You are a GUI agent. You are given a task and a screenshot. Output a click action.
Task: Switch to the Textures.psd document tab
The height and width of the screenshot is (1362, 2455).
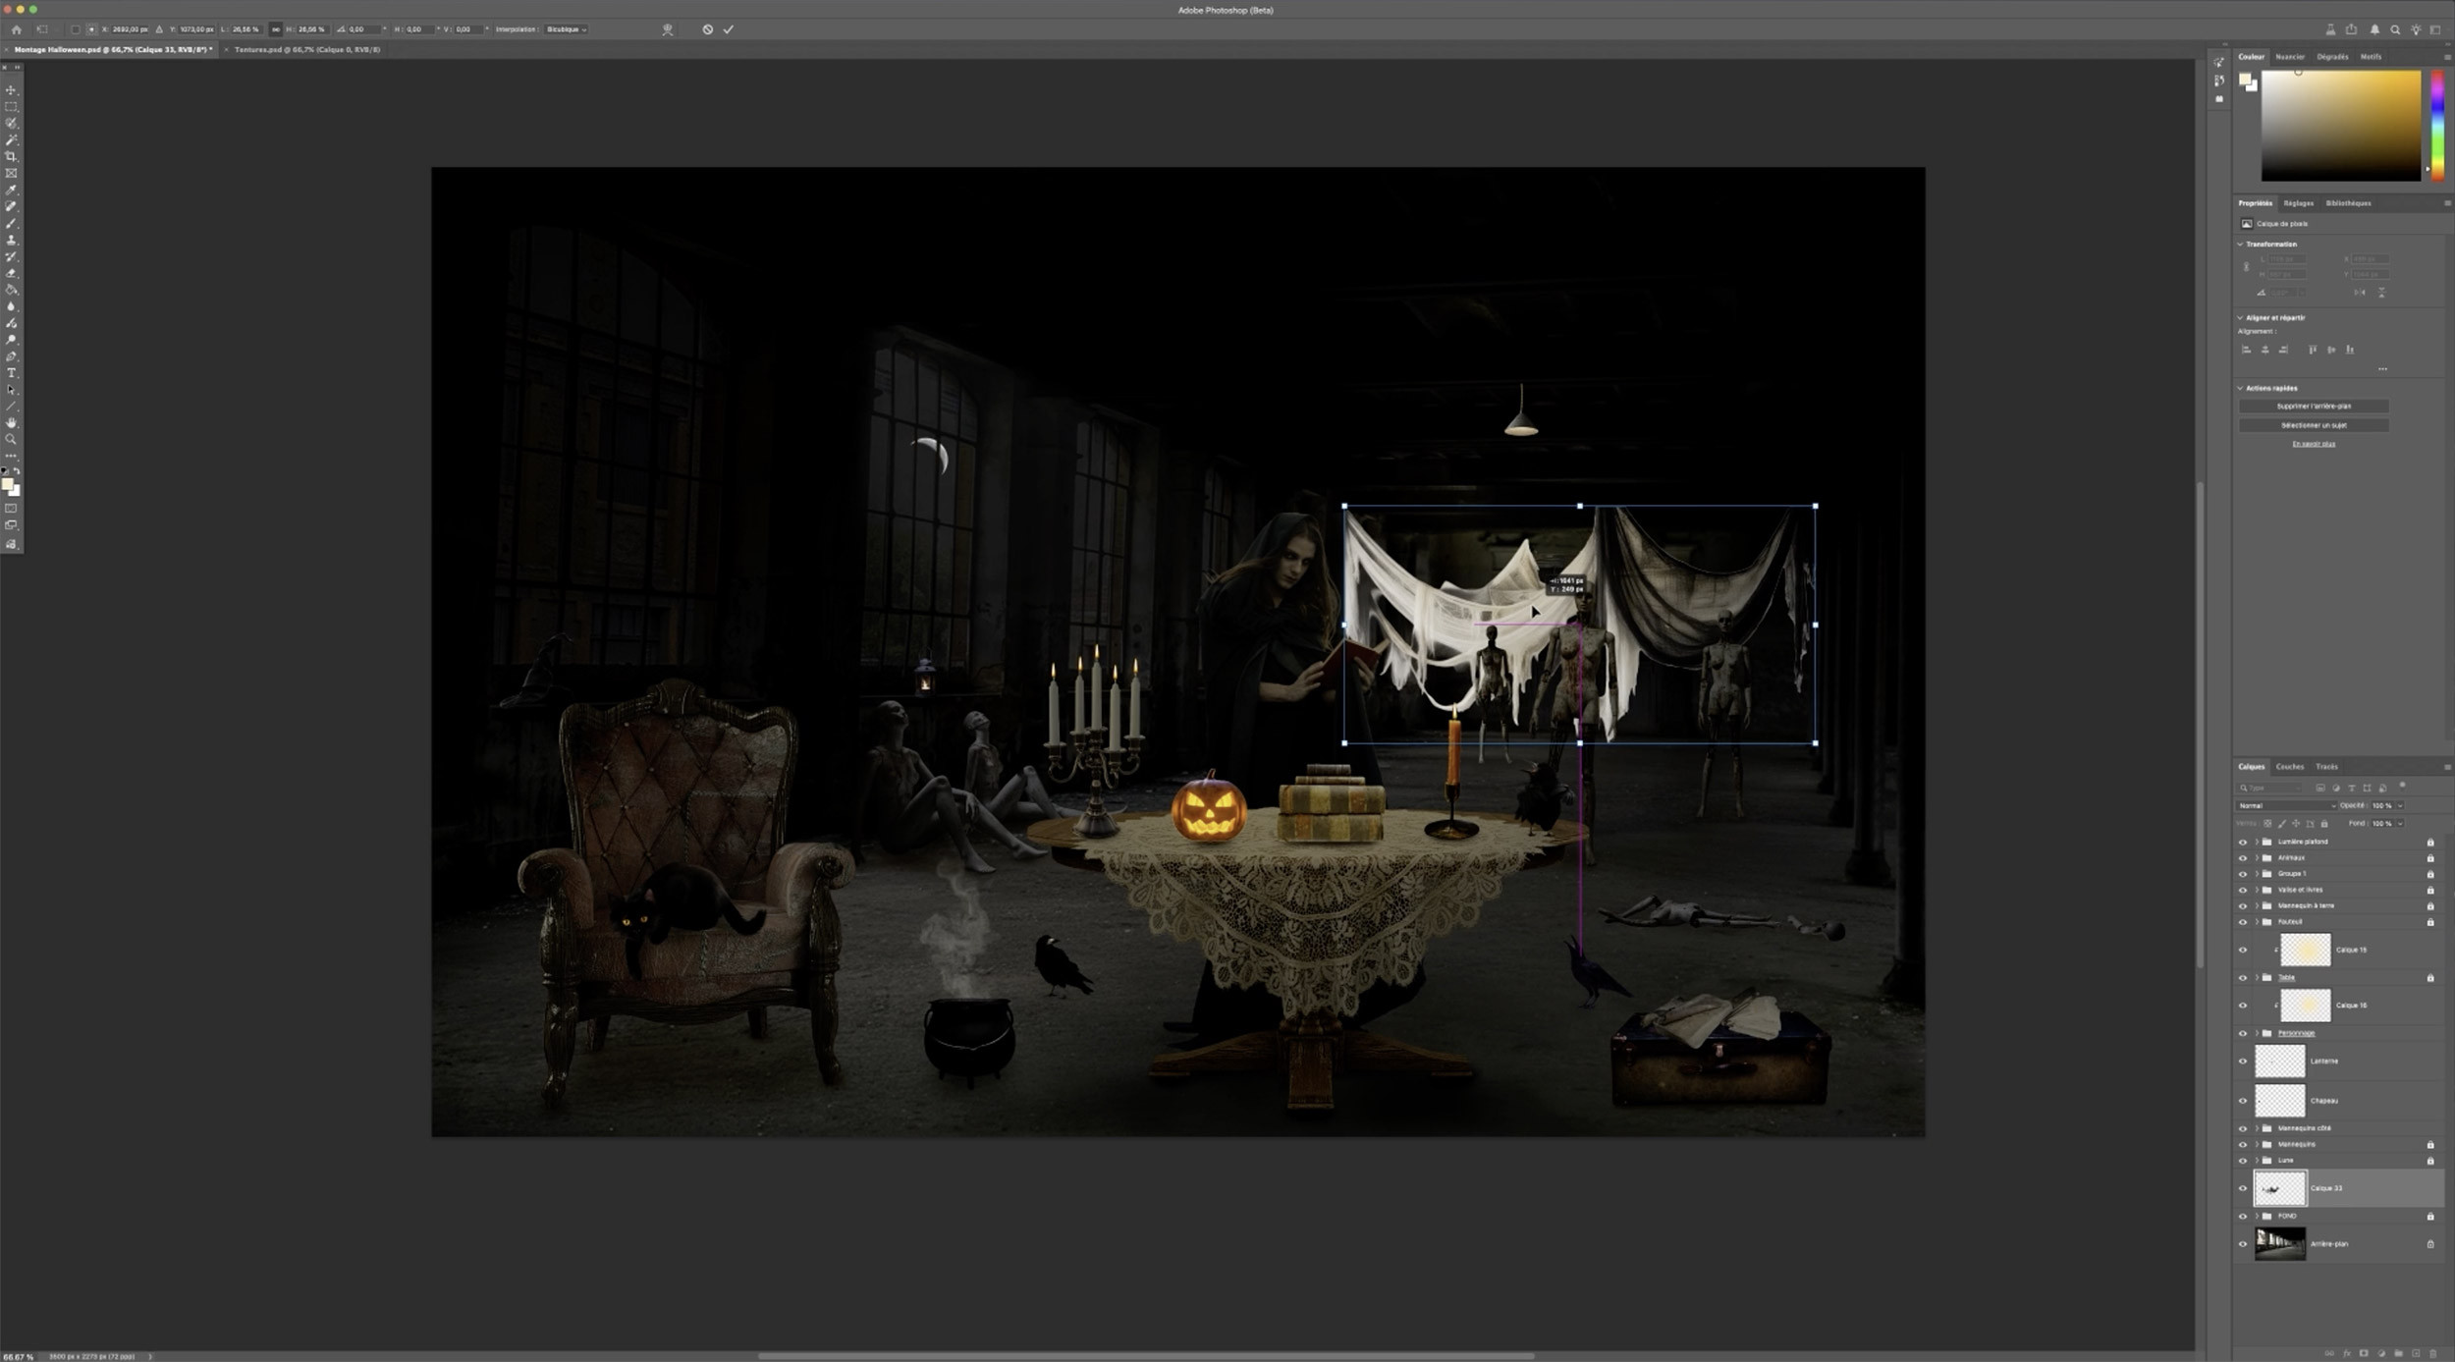pos(306,49)
